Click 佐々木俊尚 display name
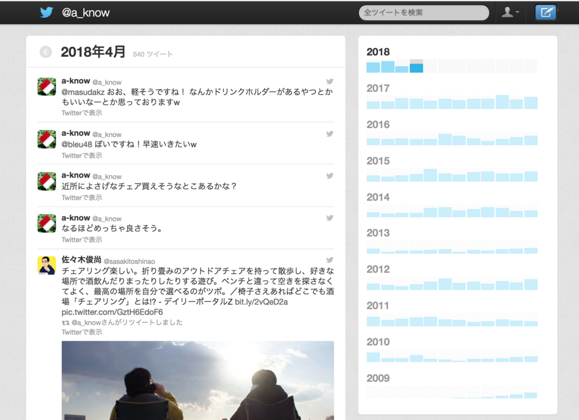 pyautogui.click(x=81, y=260)
